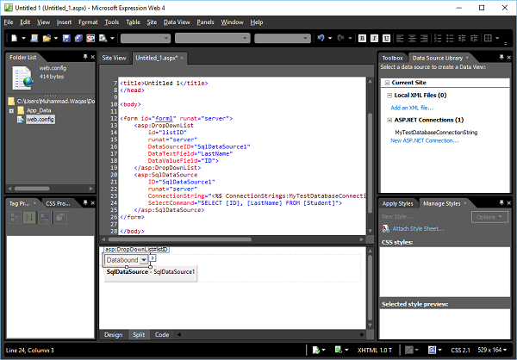Screen dimensions: 517x360
Task: Toggle Underline formatting button
Action: click(386, 39)
